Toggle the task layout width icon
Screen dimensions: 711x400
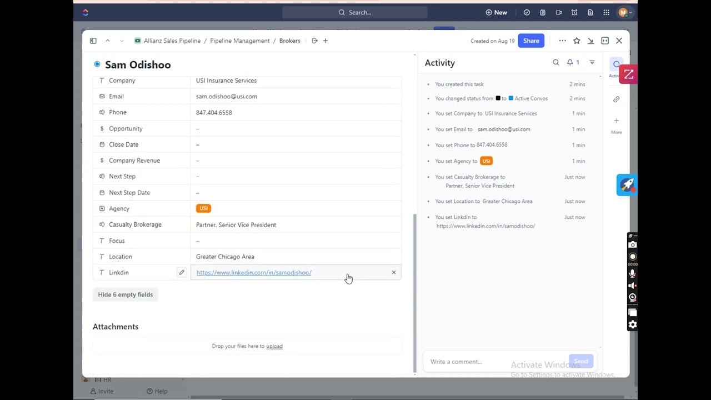pos(605,41)
